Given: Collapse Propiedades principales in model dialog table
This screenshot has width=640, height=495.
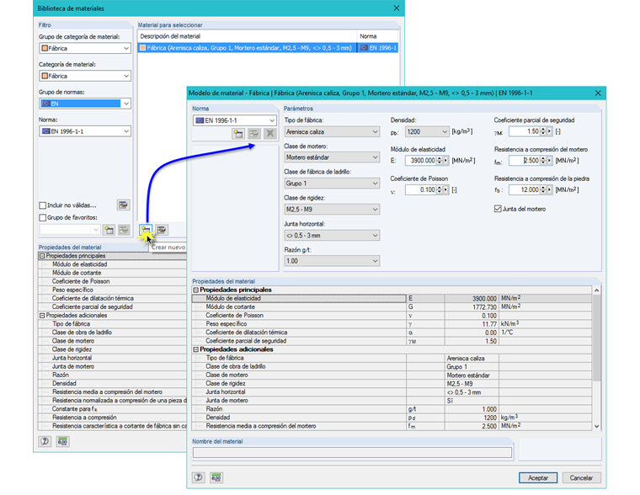Looking at the screenshot, I should pos(196,290).
